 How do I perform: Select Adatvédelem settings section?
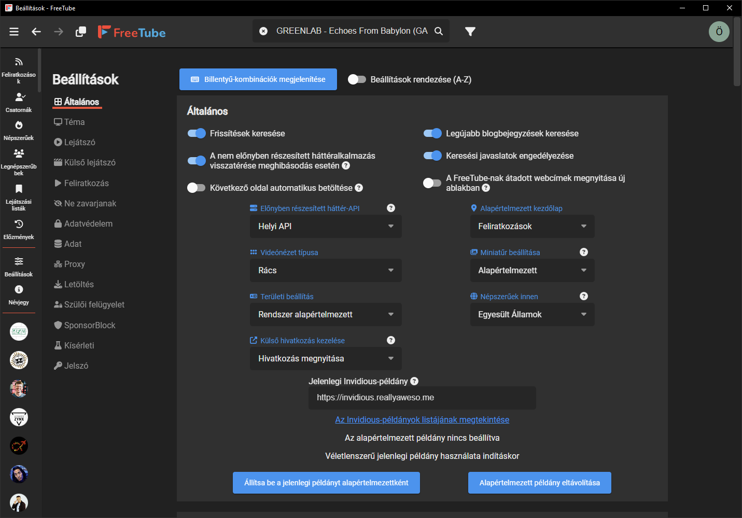[x=83, y=223]
